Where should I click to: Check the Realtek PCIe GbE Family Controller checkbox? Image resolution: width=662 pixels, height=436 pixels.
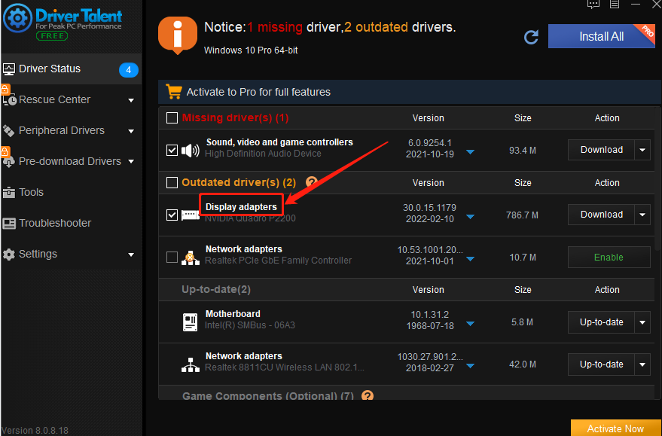[172, 257]
